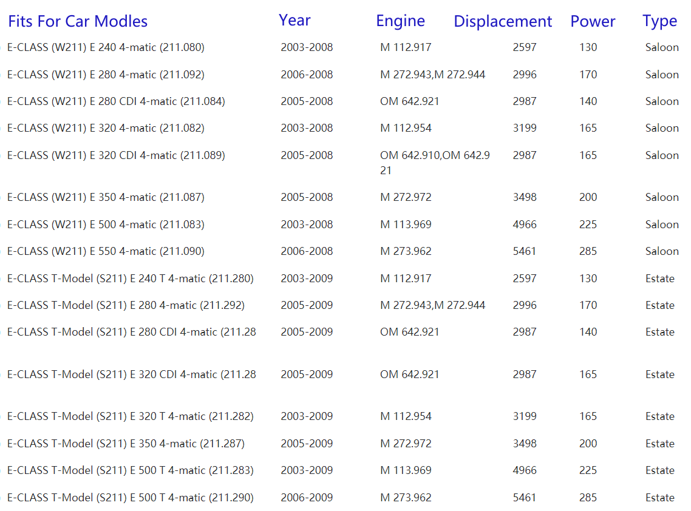Image resolution: width=691 pixels, height=511 pixels.
Task: Select year 2003-2009 for E 320 T 4-matic
Action: pos(307,416)
